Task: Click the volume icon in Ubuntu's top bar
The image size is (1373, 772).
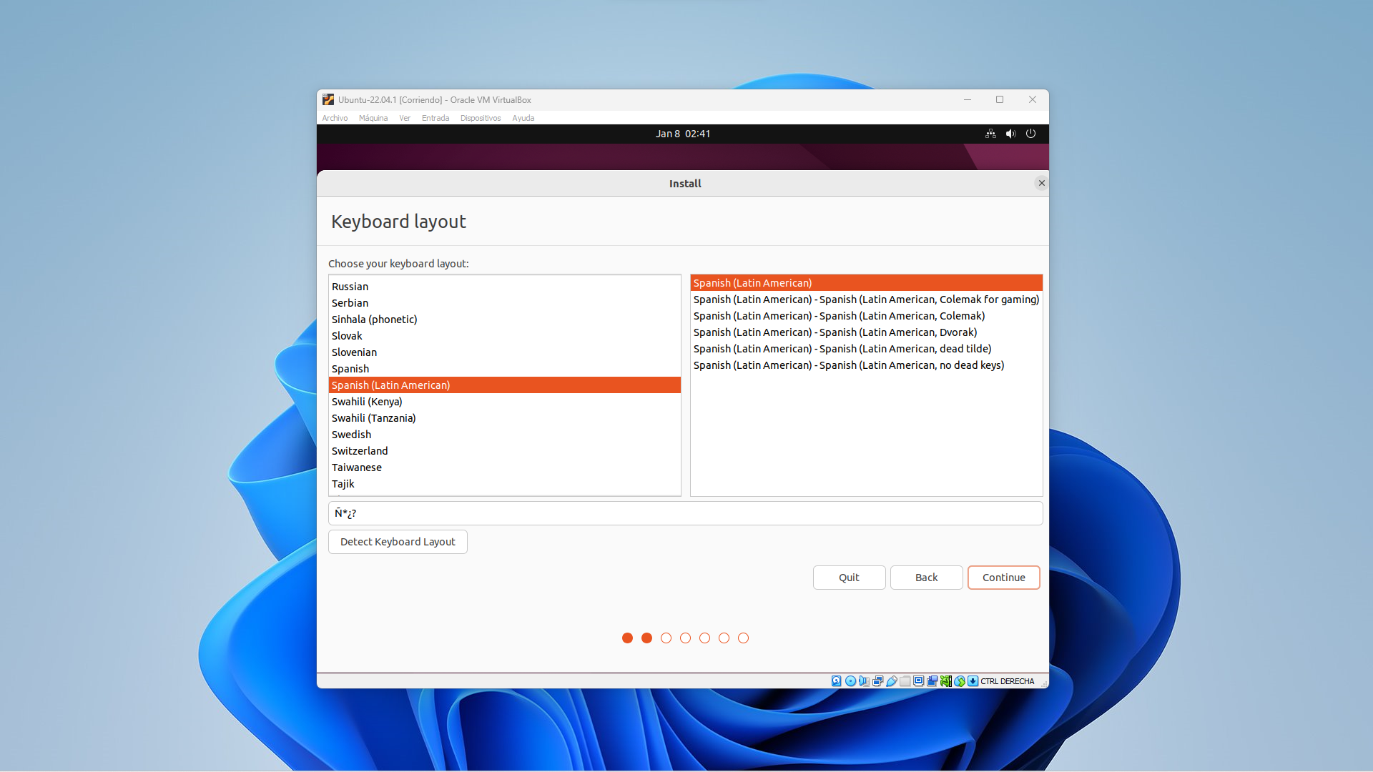Action: pos(1010,134)
